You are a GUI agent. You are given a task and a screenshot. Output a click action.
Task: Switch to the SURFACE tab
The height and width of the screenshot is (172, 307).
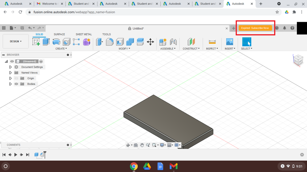tap(59, 34)
